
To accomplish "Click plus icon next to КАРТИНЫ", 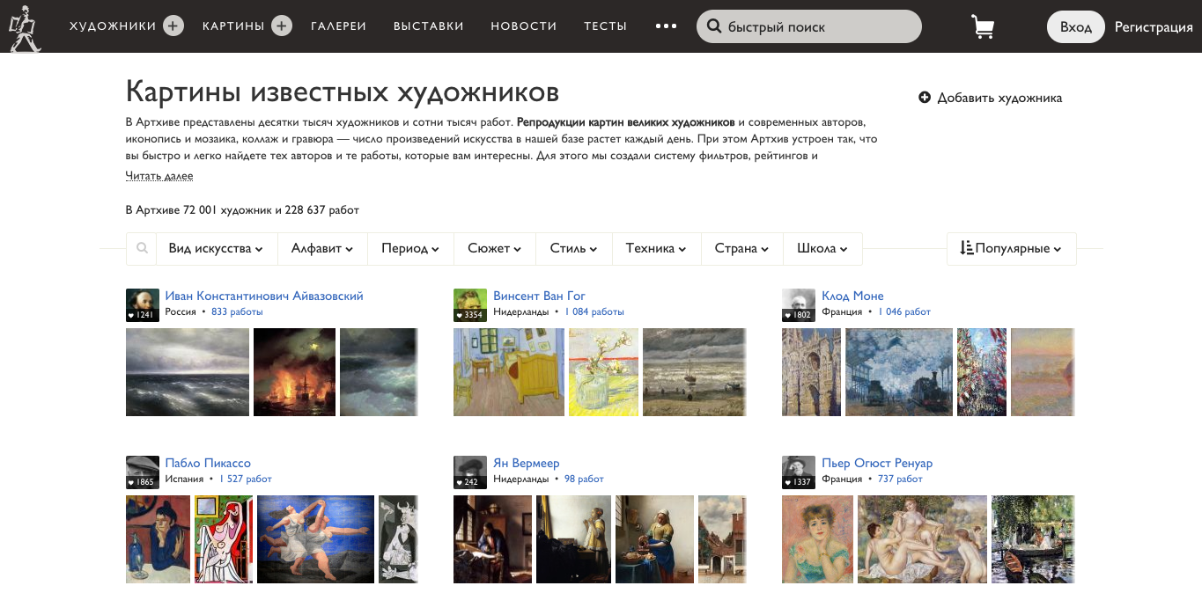I will (x=282, y=26).
